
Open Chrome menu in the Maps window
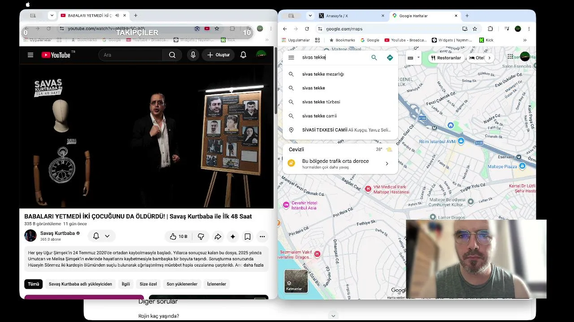click(529, 29)
